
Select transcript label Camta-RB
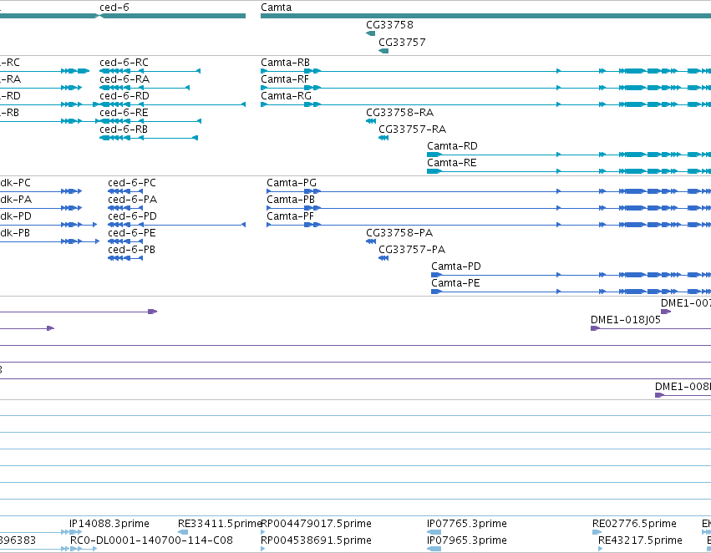(285, 63)
